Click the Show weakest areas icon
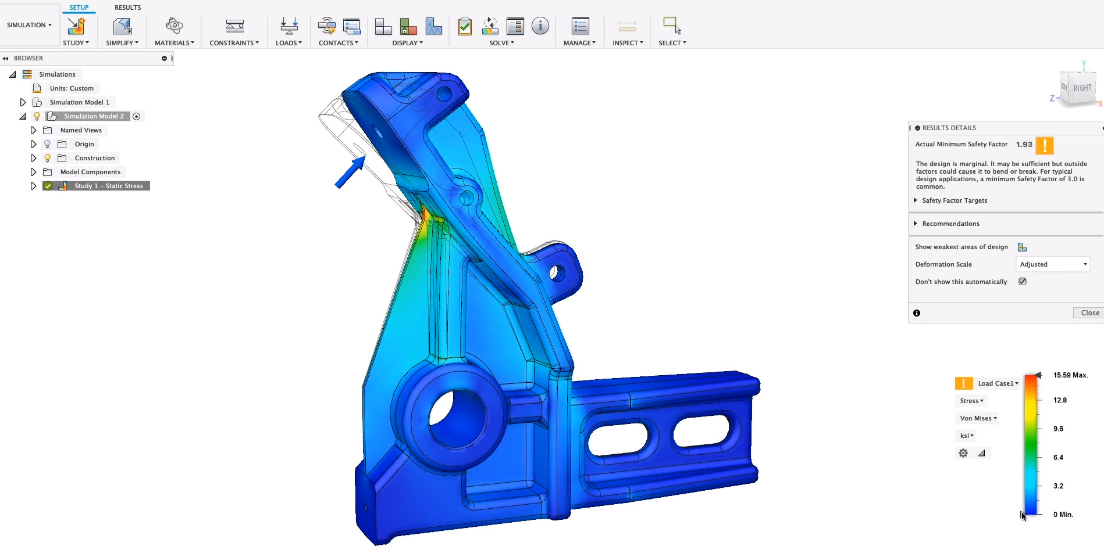Image resolution: width=1104 pixels, height=557 pixels. click(x=1022, y=247)
